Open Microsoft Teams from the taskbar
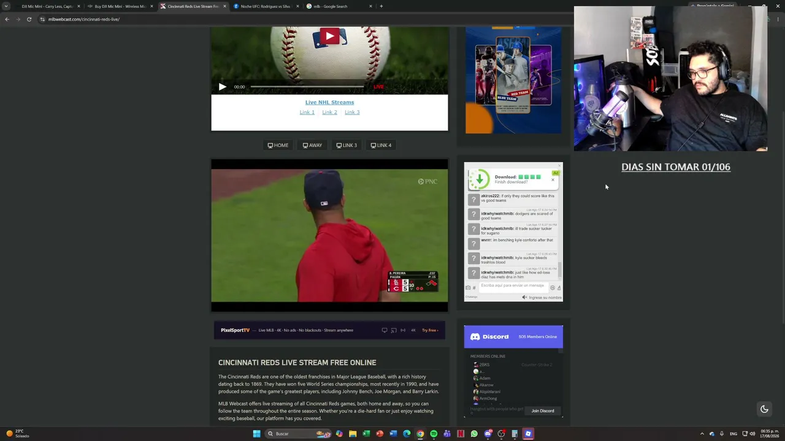The width and height of the screenshot is (785, 441). tap(447, 434)
